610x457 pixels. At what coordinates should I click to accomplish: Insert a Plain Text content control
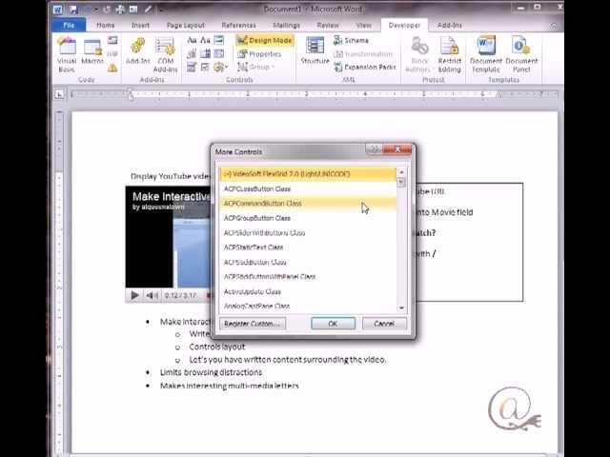[205, 40]
